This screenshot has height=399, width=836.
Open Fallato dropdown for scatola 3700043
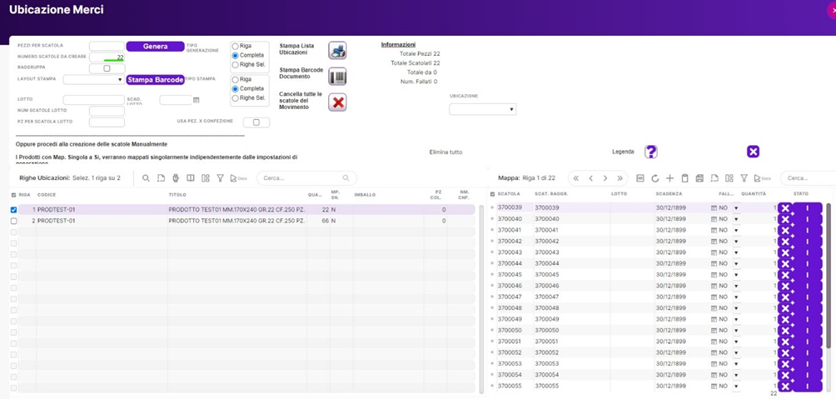(736, 253)
